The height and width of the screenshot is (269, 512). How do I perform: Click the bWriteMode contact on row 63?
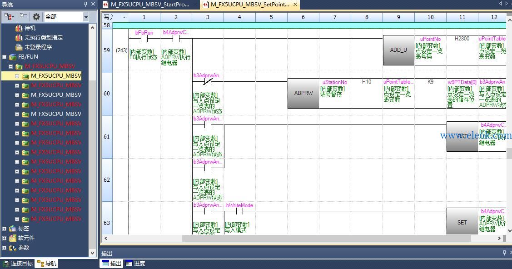click(x=239, y=211)
